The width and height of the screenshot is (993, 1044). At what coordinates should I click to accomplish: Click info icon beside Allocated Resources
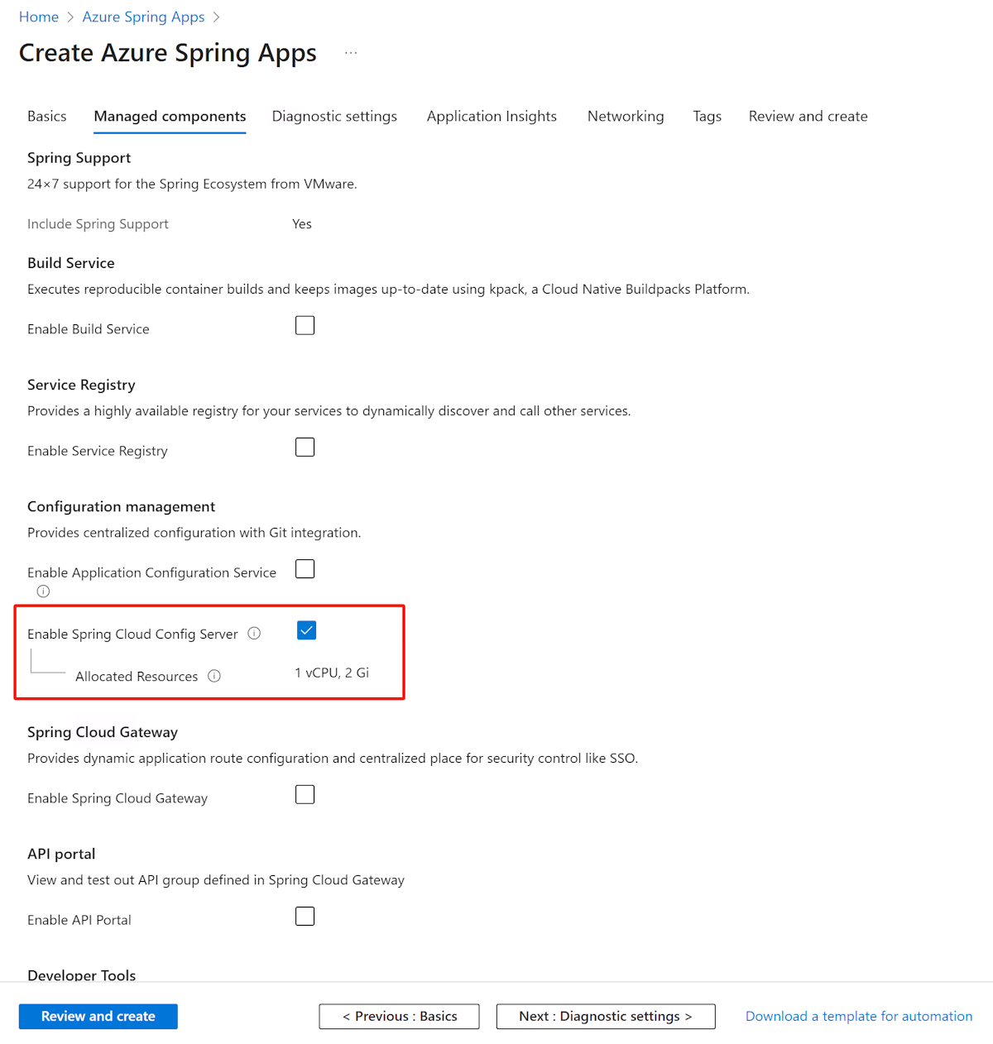(214, 676)
